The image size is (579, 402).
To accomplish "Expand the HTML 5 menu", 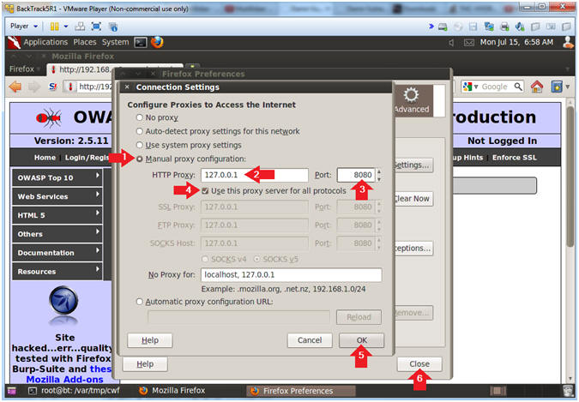I will pos(57,216).
